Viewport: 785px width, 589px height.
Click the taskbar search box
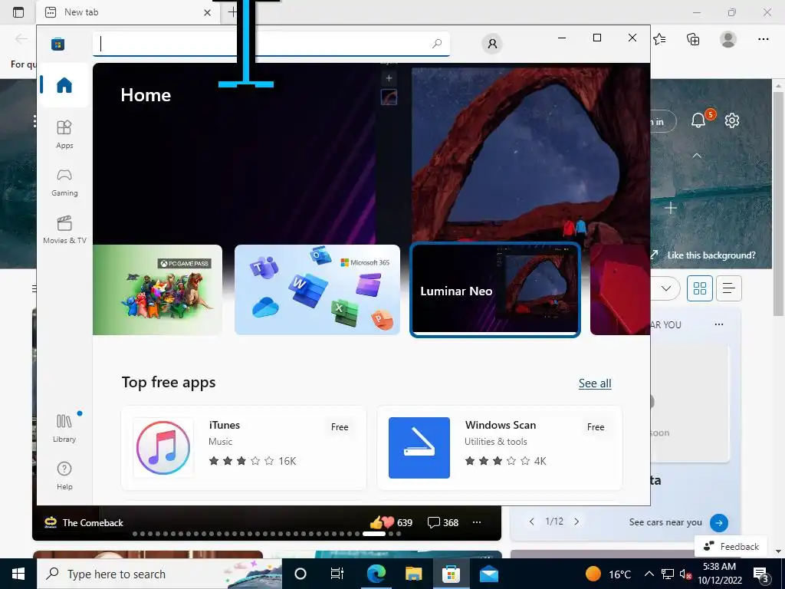159,574
